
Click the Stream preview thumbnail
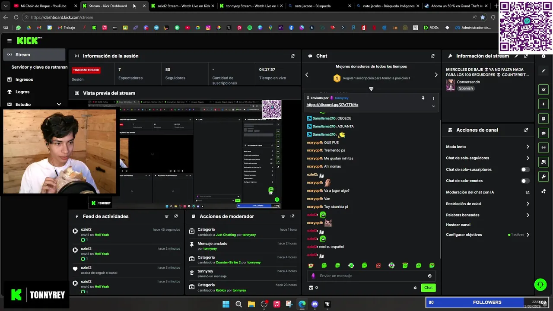pyautogui.click(x=185, y=154)
